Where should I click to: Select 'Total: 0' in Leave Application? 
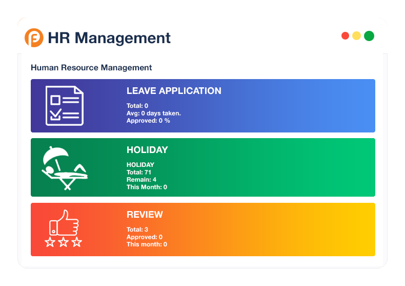tap(137, 106)
